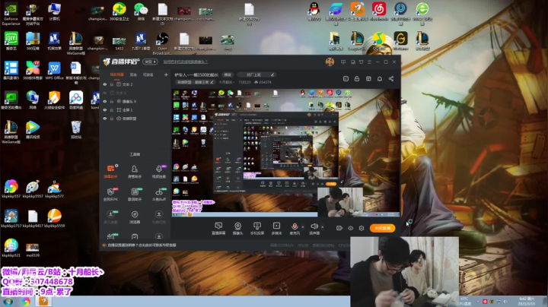Open the 弹幕助手 tool in the toolbox
The width and height of the screenshot is (548, 307).
(110, 171)
